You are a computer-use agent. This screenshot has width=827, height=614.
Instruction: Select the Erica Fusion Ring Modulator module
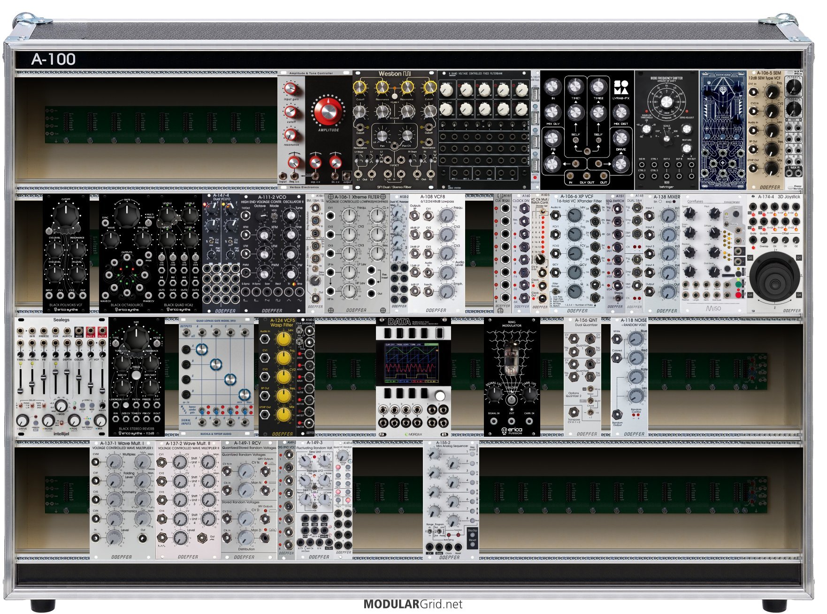click(512, 377)
